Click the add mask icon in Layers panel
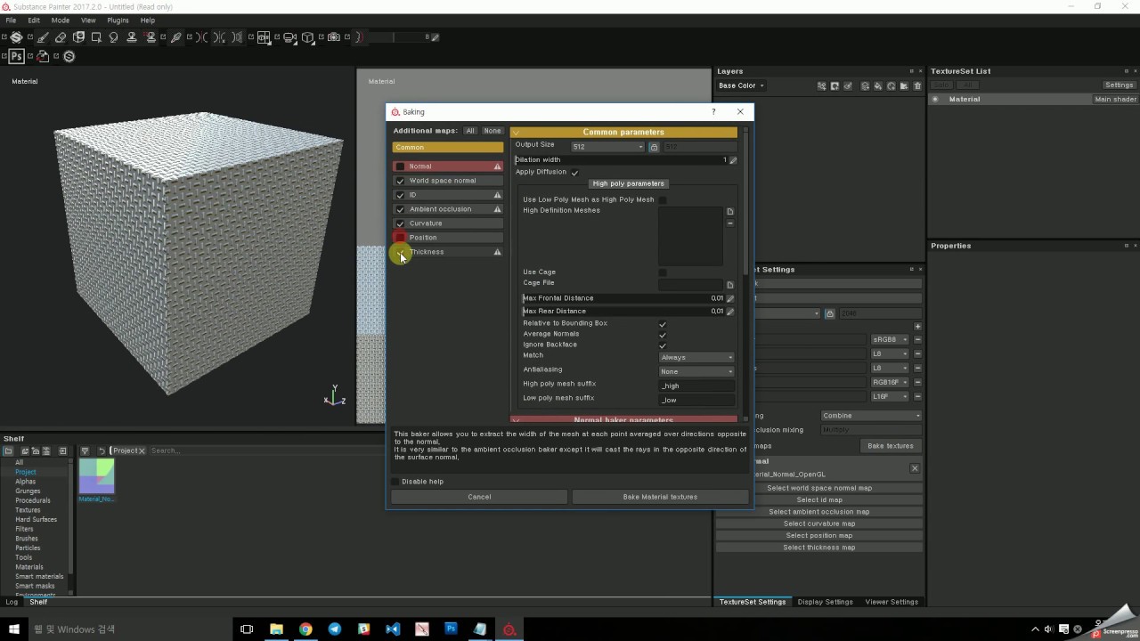Viewport: 1140px width, 641px height. [x=835, y=86]
